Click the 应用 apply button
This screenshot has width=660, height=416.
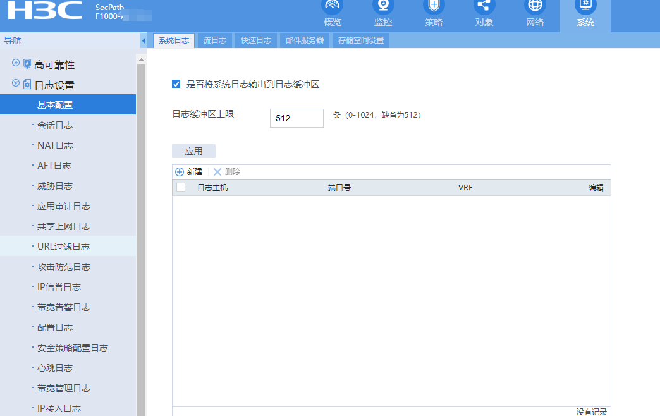click(193, 151)
